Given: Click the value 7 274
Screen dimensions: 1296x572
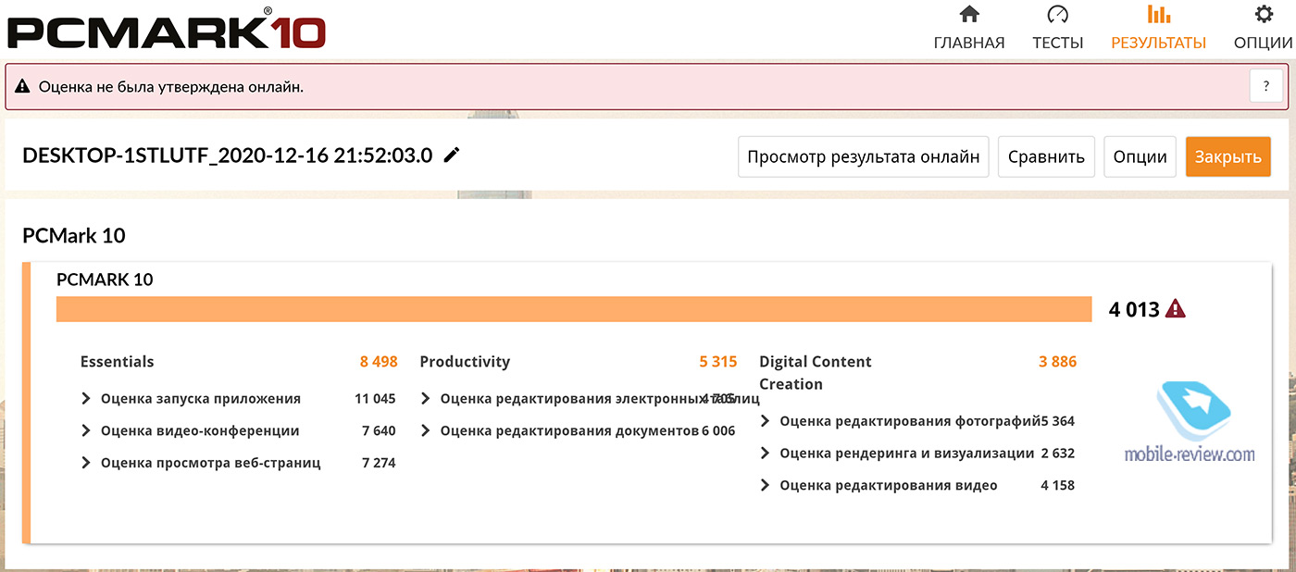Looking at the screenshot, I should click(x=379, y=463).
